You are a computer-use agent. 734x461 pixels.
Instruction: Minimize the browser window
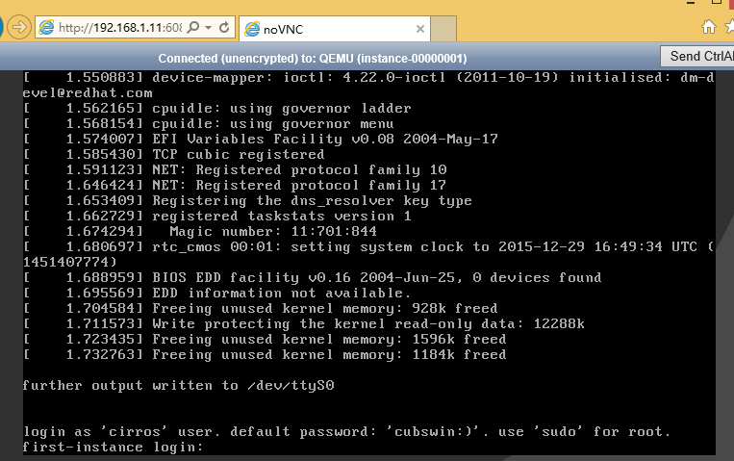point(691,2)
